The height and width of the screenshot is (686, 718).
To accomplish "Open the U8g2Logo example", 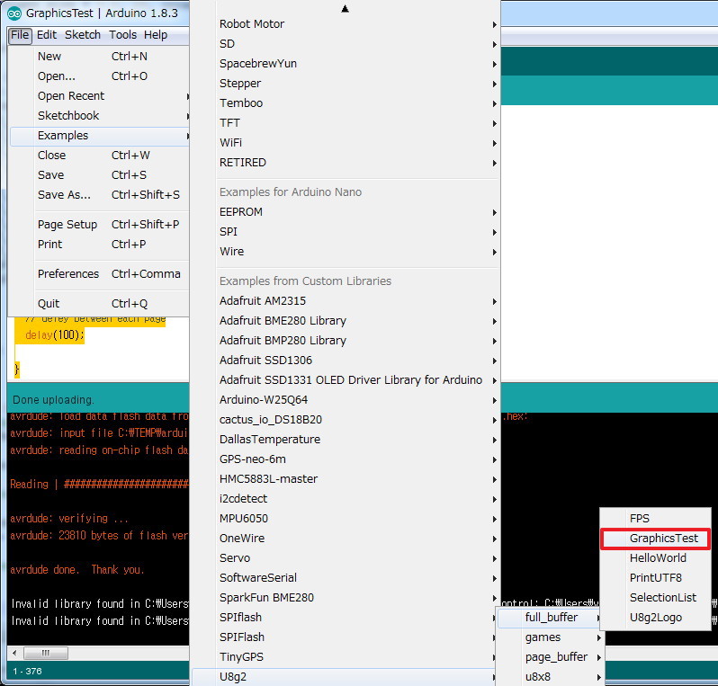I will [655, 618].
